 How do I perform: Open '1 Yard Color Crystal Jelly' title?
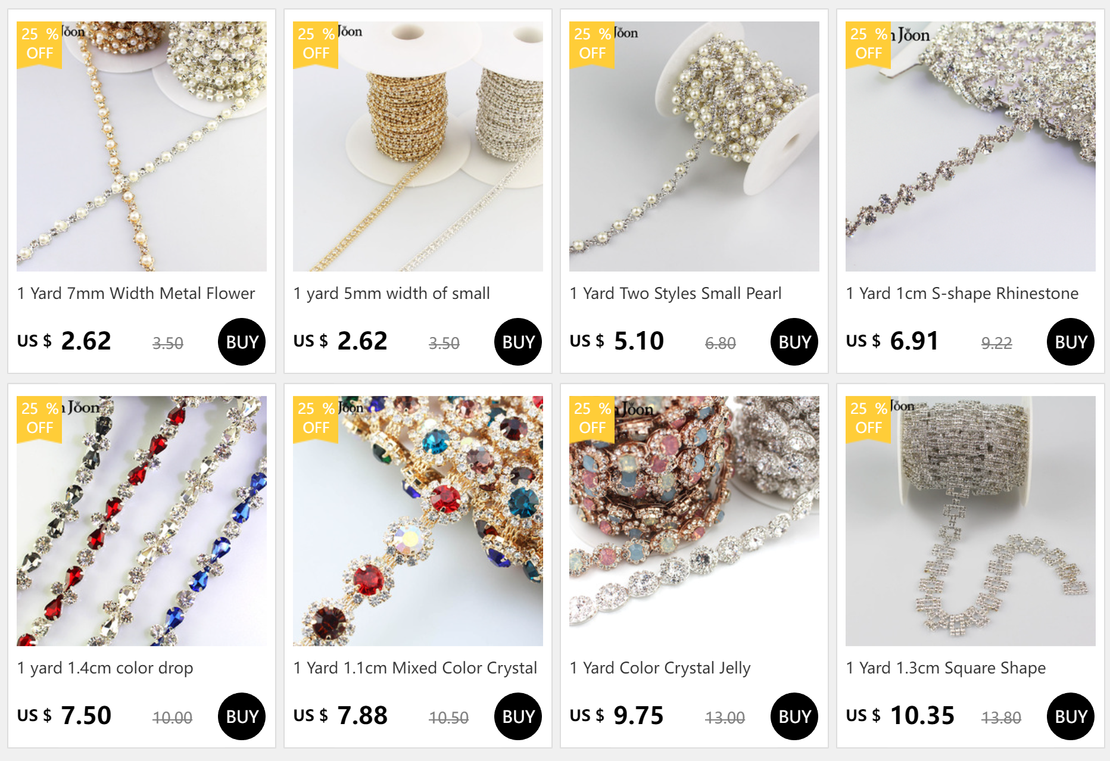point(660,668)
